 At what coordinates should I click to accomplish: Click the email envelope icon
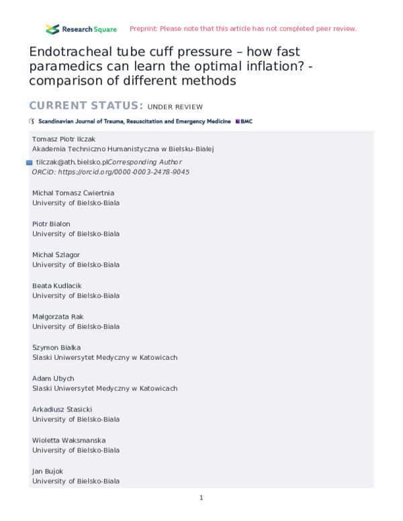(x=29, y=162)
